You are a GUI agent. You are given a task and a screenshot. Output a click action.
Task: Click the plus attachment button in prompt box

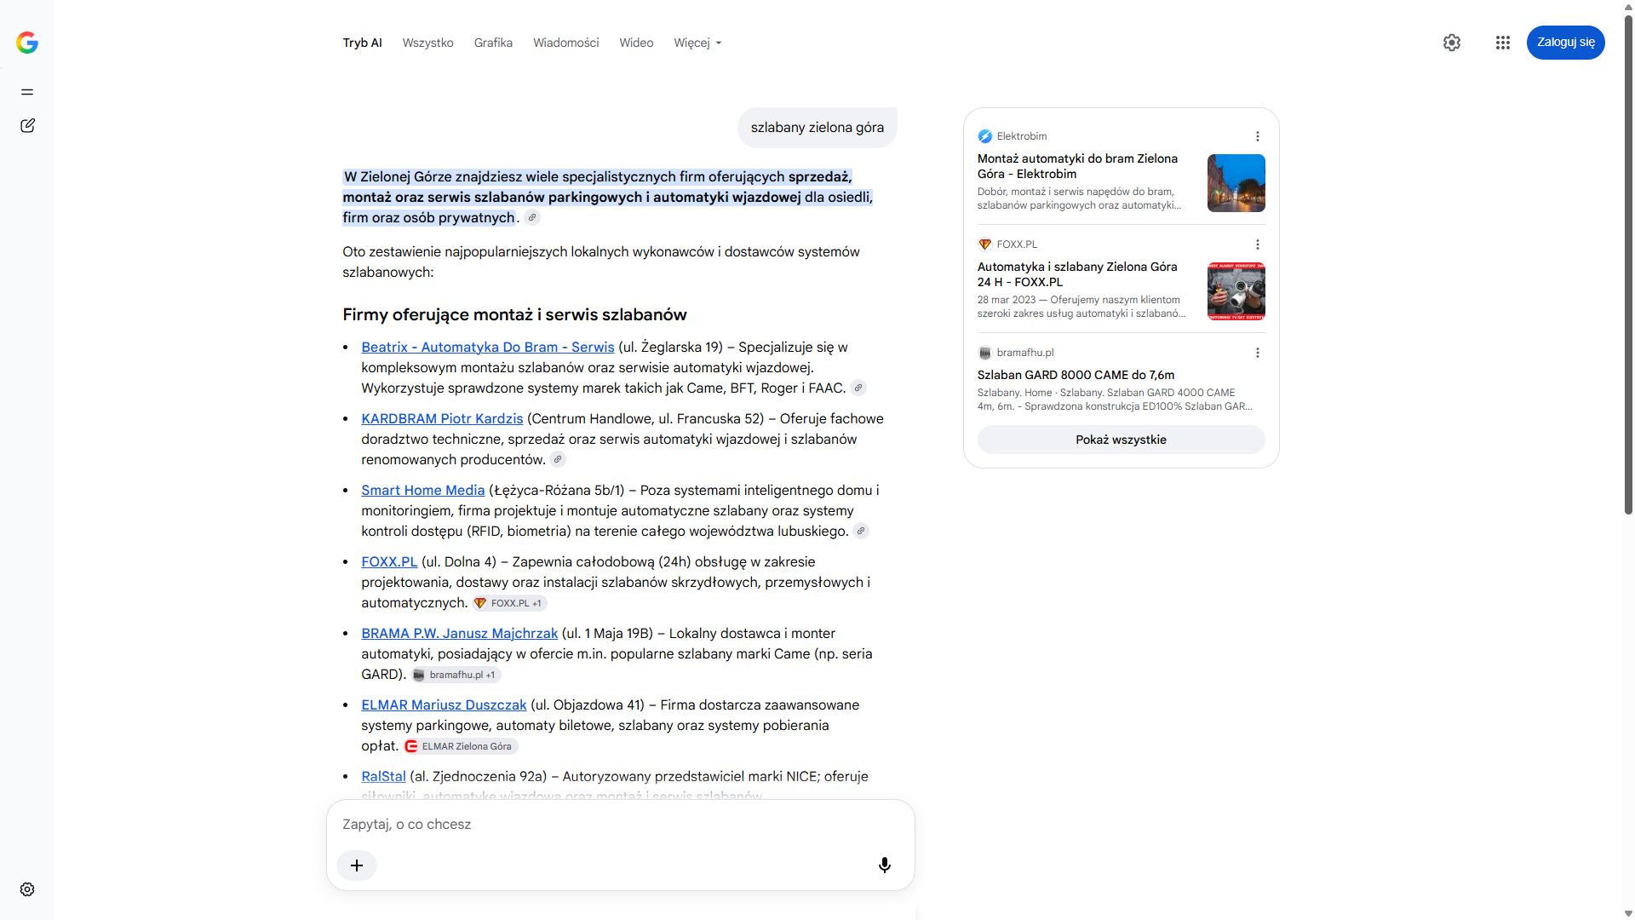click(357, 865)
